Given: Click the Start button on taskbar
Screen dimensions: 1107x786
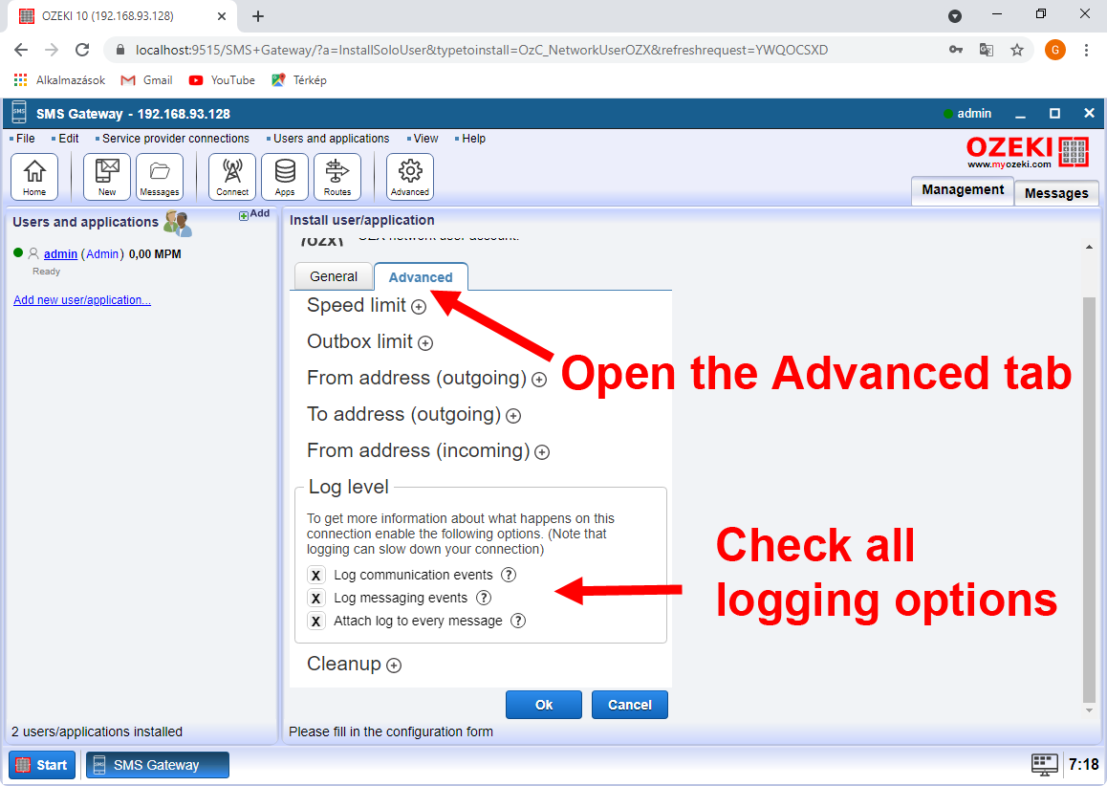Looking at the screenshot, I should coord(42,765).
